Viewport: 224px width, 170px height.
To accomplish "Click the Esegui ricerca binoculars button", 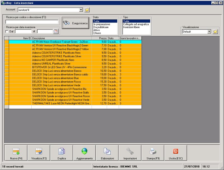I will [x=76, y=23].
